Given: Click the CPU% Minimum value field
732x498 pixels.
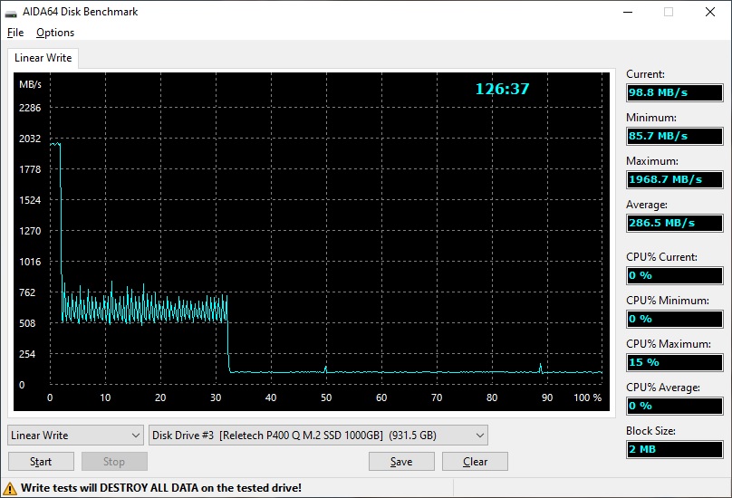Looking at the screenshot, I should [675, 319].
